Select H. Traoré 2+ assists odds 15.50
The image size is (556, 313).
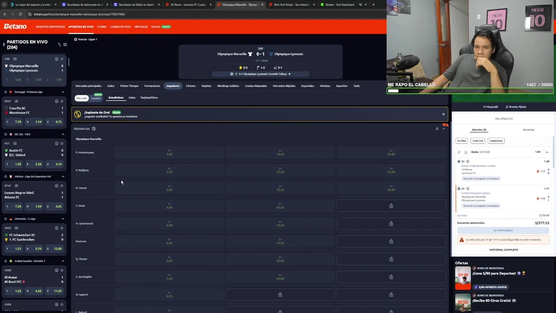[280, 188]
